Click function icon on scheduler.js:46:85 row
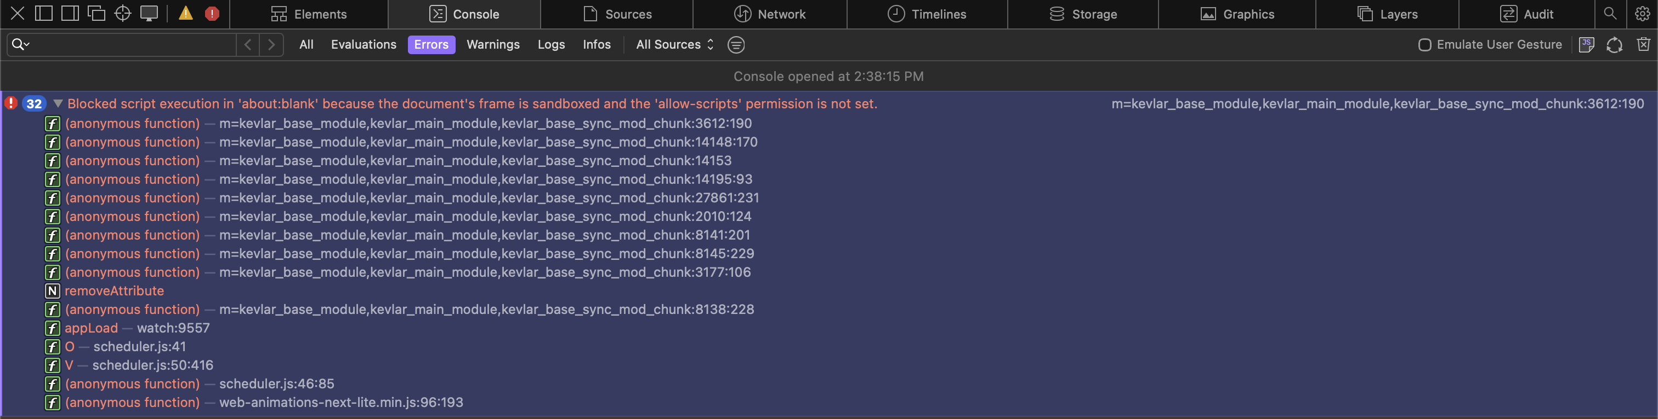Image resolution: width=1658 pixels, height=419 pixels. point(52,383)
